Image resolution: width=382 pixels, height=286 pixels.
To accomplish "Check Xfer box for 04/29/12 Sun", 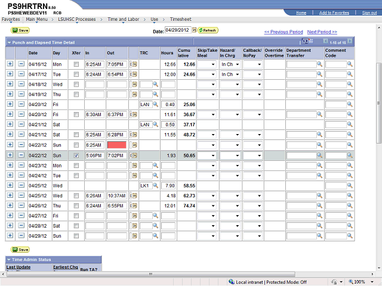I will (76, 236).
